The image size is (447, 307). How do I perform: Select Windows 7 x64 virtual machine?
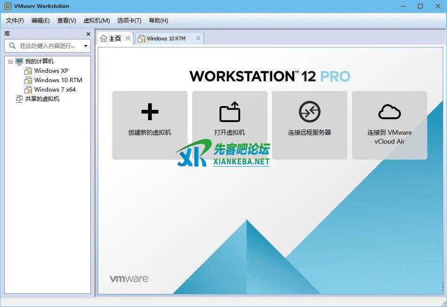point(55,90)
